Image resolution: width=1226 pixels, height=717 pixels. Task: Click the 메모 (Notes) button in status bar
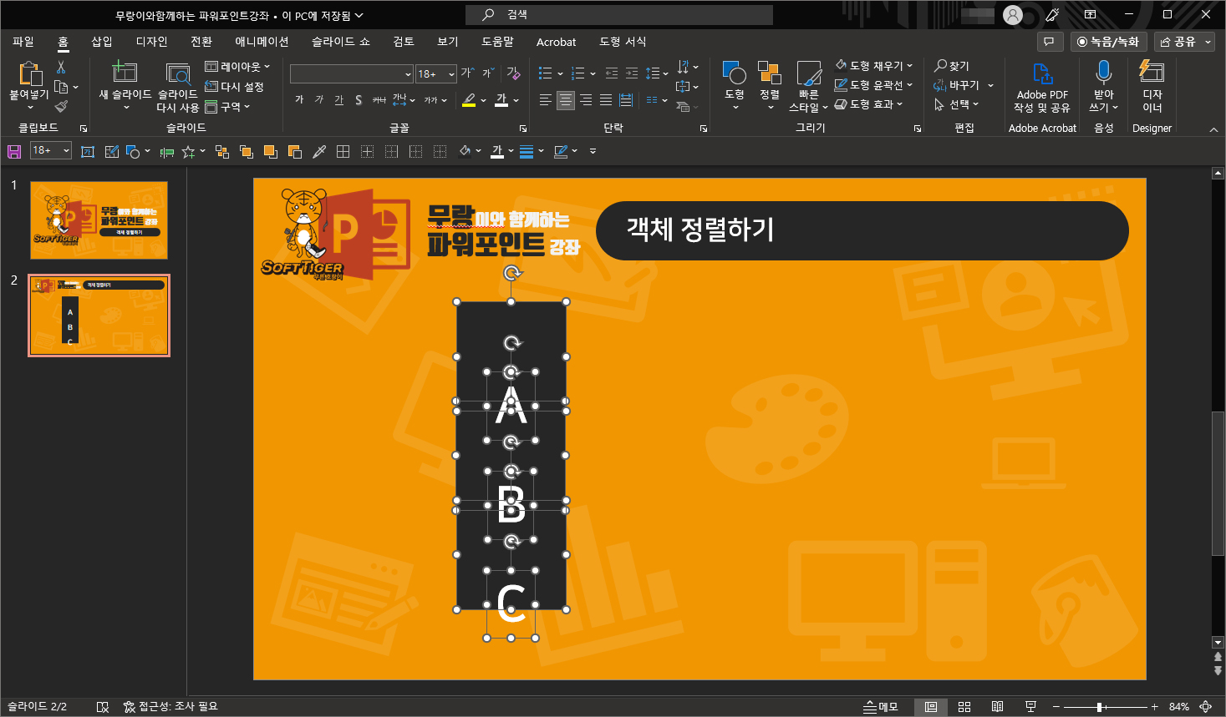pos(881,707)
